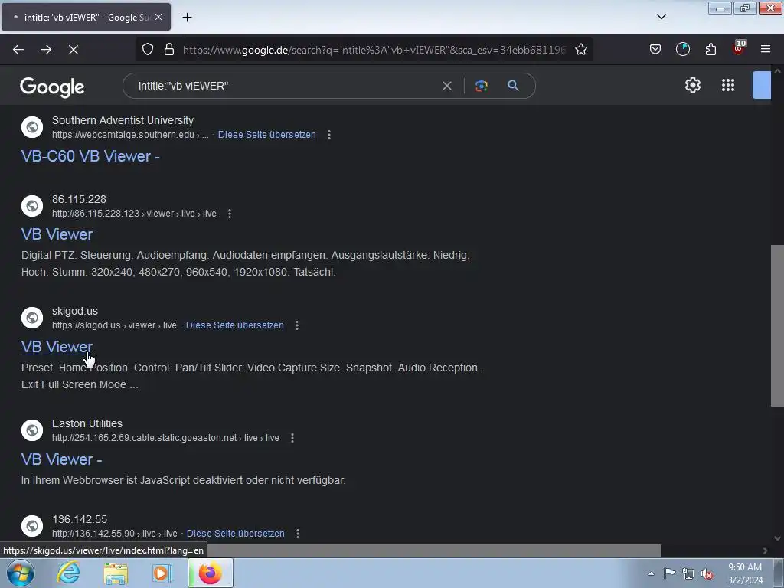Image resolution: width=784 pixels, height=588 pixels.
Task: Open the taskbar clock showing 9:50 AM
Action: point(745,573)
